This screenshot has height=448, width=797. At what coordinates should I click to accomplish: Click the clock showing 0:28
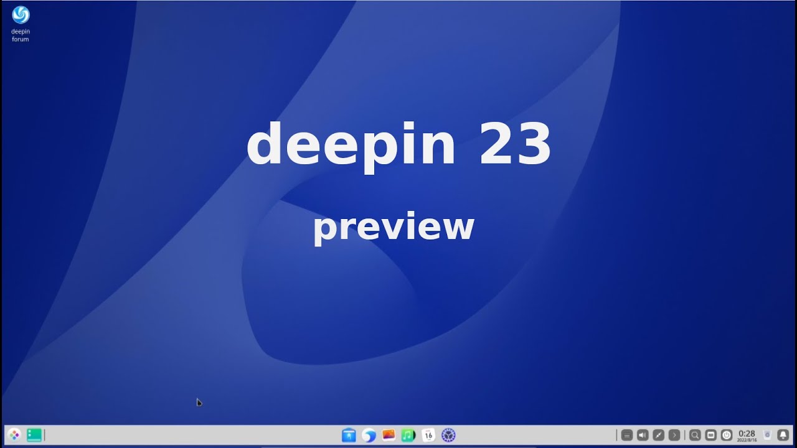coord(747,435)
